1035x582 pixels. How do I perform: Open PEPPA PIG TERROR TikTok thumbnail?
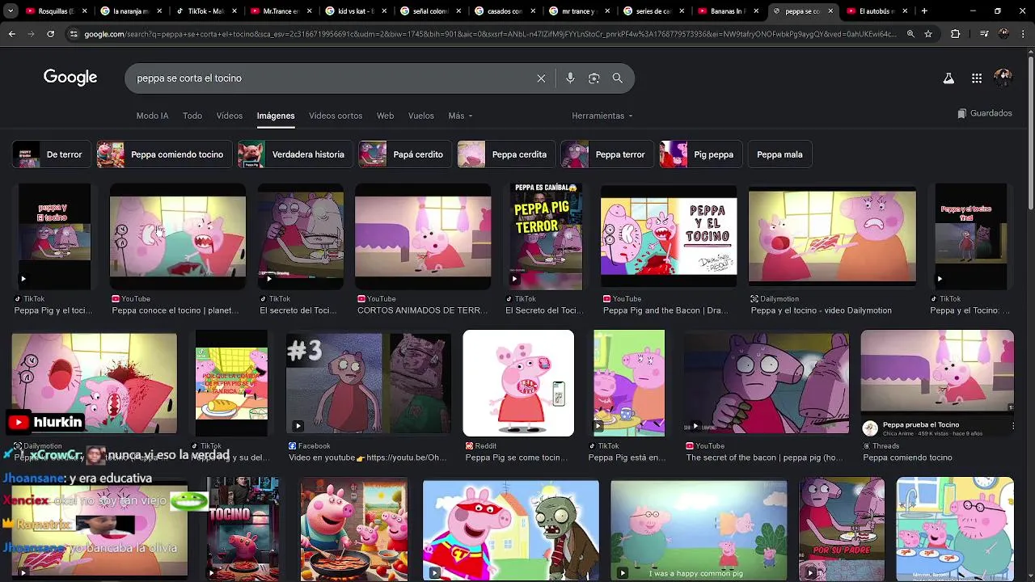tap(545, 237)
